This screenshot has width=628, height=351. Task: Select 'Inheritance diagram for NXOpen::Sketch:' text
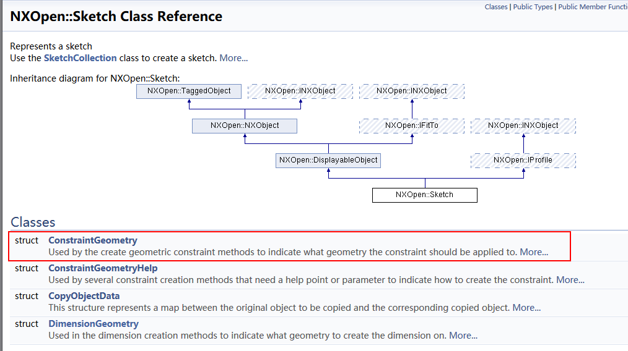(95, 78)
